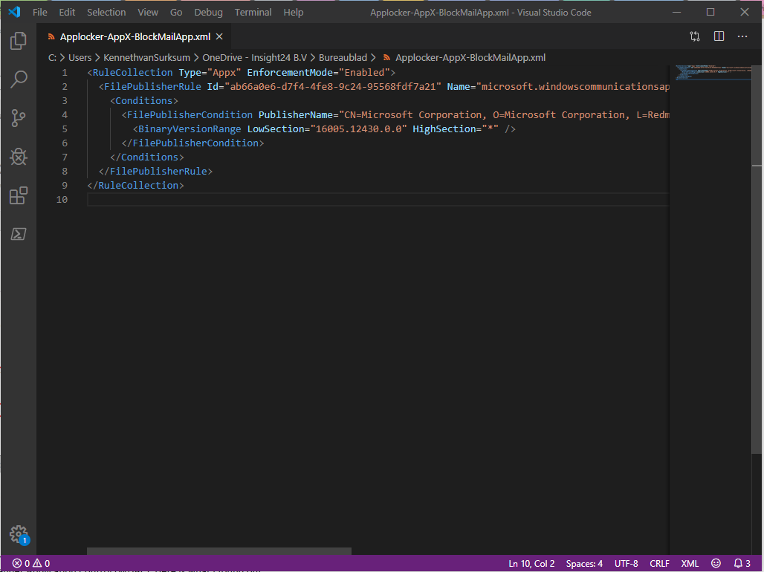Click the OneDrive - Insight24 B.V breadcrumb
This screenshot has height=572, width=764.
point(254,57)
